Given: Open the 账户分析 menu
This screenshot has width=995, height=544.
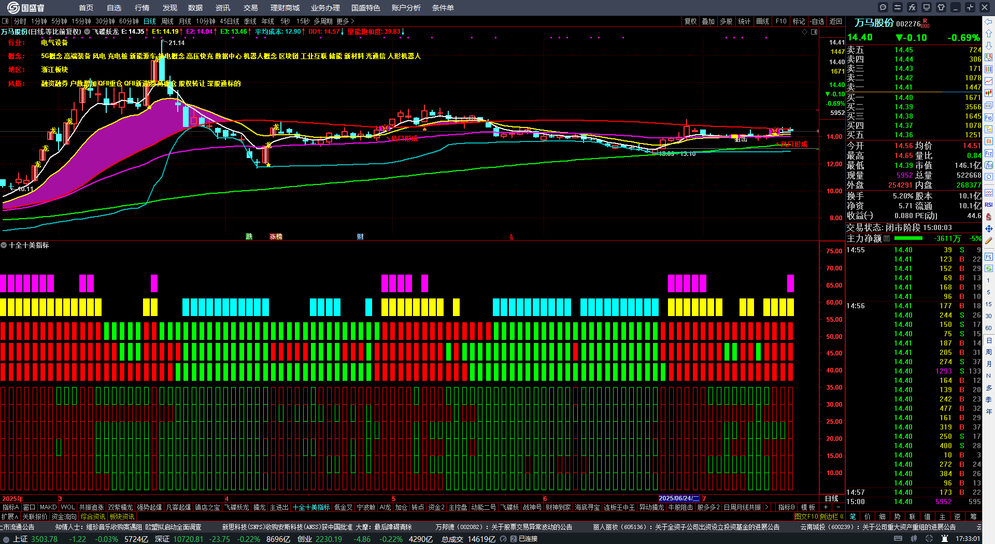Looking at the screenshot, I should [406, 8].
